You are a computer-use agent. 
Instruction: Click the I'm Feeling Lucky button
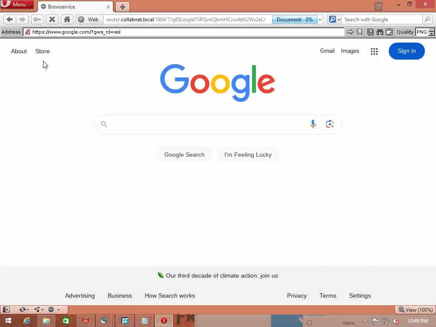pos(248,155)
